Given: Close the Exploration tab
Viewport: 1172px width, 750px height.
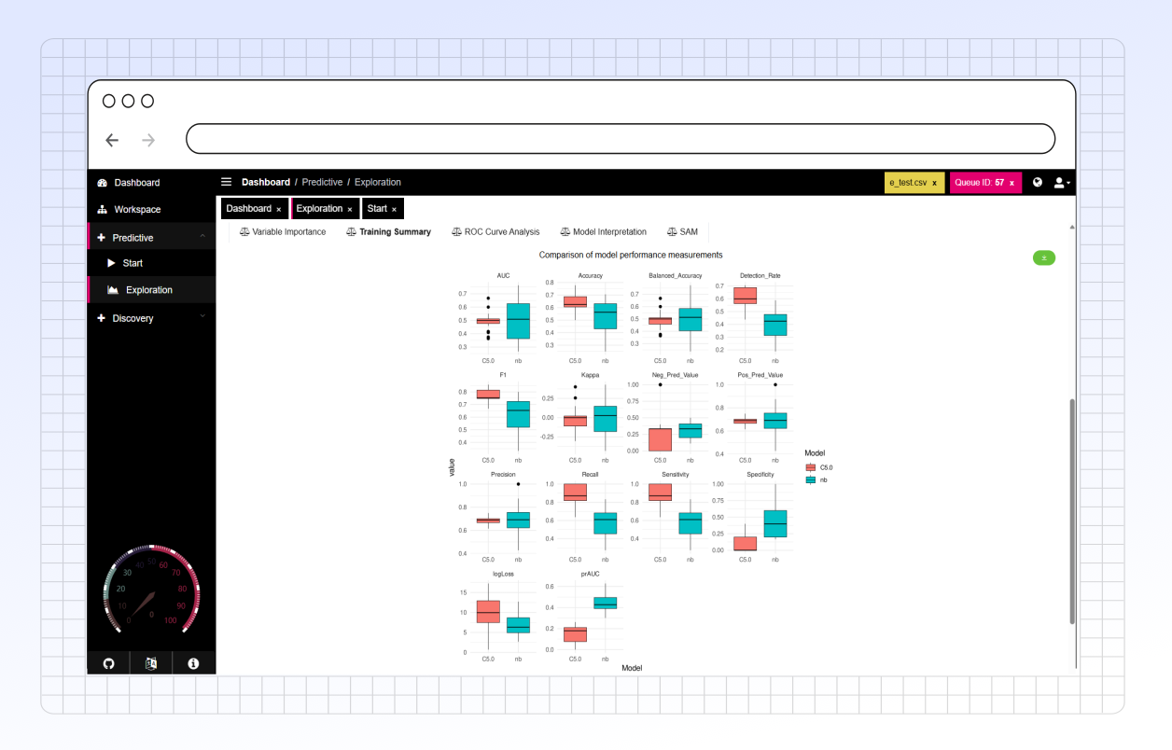Looking at the screenshot, I should pyautogui.click(x=350, y=209).
